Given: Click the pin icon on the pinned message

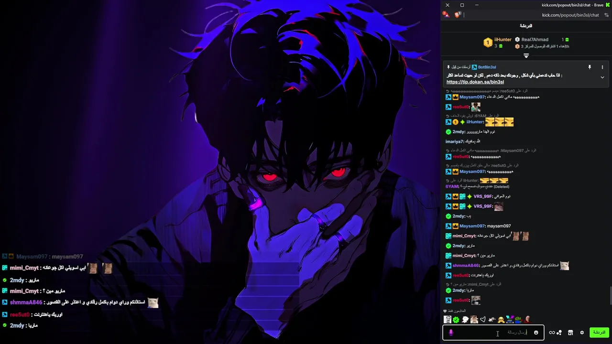Looking at the screenshot, I should (x=590, y=67).
